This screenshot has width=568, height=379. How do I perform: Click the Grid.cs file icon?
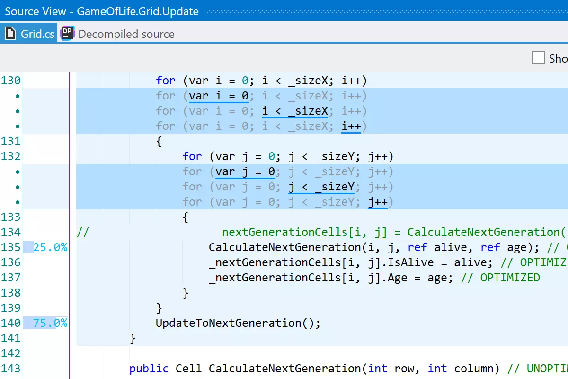[10, 34]
